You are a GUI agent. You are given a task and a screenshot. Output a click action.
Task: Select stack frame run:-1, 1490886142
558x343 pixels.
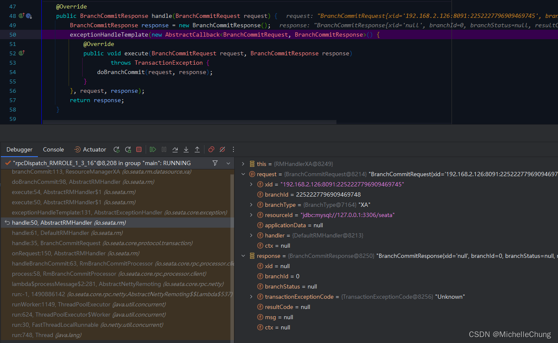[x=115, y=294]
